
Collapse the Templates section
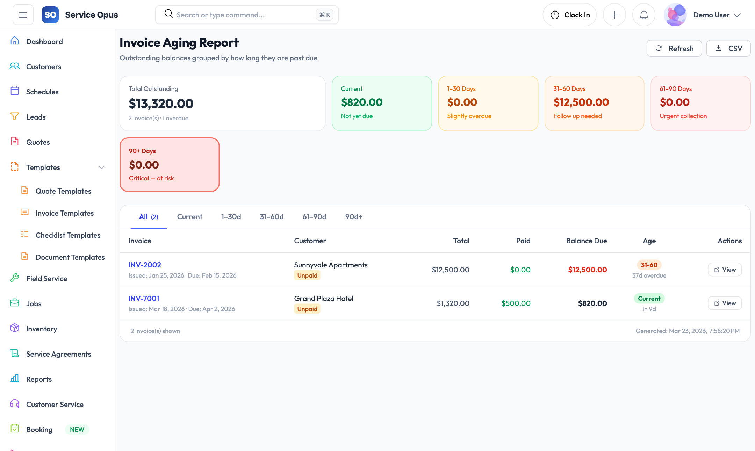[101, 167]
